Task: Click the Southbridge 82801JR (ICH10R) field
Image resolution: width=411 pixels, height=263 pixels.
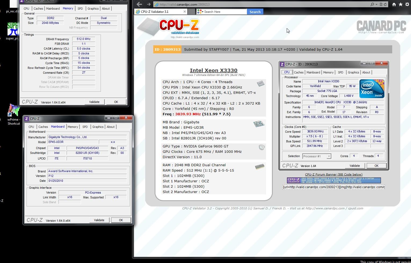Action: point(88,153)
